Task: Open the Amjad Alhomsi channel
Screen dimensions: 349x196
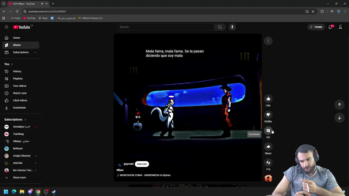Action: pos(21,156)
